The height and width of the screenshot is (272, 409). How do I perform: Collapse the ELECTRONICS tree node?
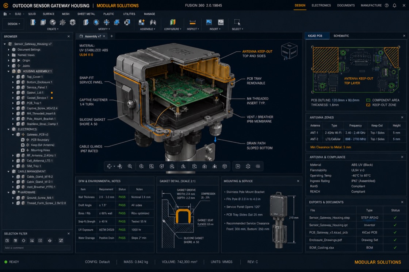[x=9, y=129]
